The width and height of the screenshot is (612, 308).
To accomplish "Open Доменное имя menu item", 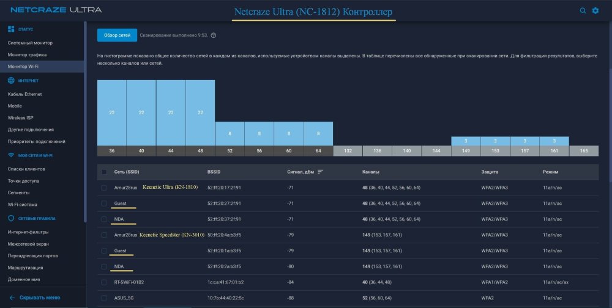I will click(24, 279).
